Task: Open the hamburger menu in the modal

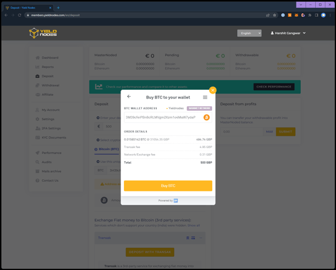Action: coord(205,97)
